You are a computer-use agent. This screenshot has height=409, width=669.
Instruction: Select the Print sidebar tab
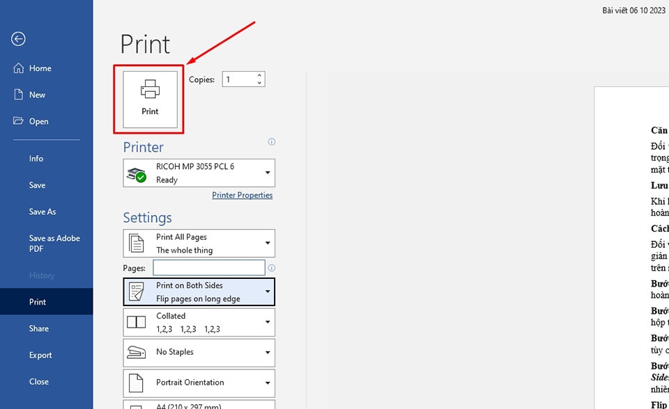tap(47, 302)
